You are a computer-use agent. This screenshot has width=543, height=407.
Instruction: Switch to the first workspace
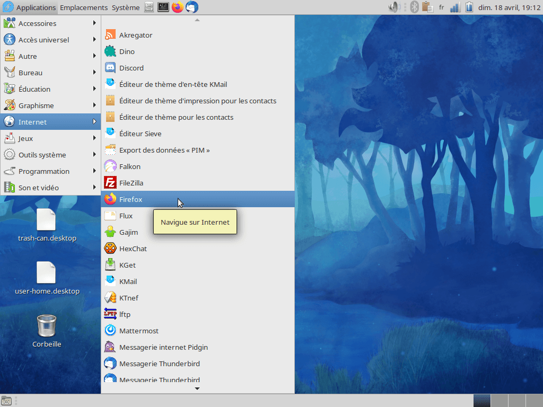pos(482,401)
